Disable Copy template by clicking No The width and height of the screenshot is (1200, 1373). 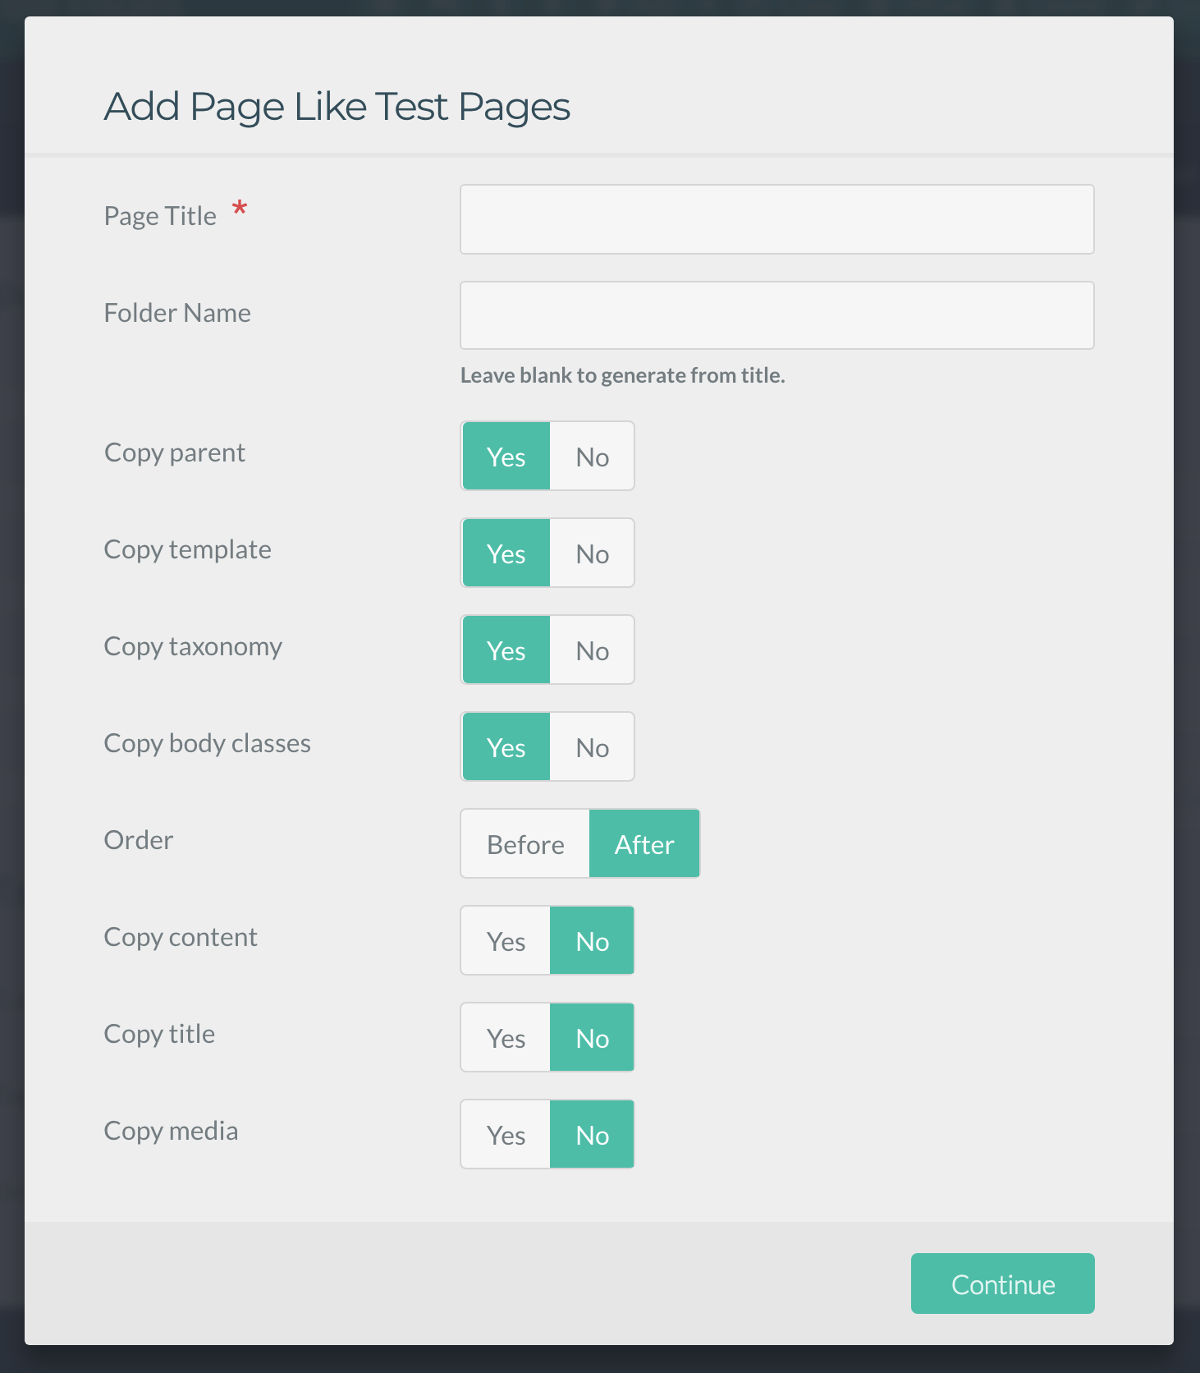point(593,553)
